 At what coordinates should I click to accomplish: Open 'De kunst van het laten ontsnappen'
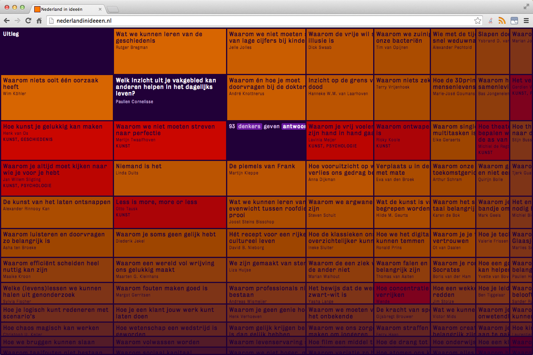pyautogui.click(x=57, y=212)
